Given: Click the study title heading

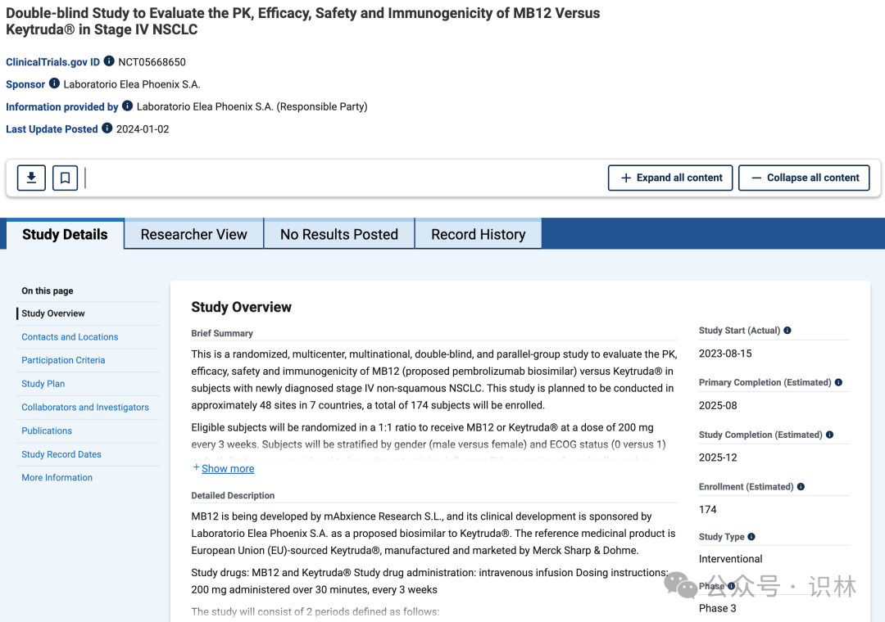Looking at the screenshot, I should point(303,20).
